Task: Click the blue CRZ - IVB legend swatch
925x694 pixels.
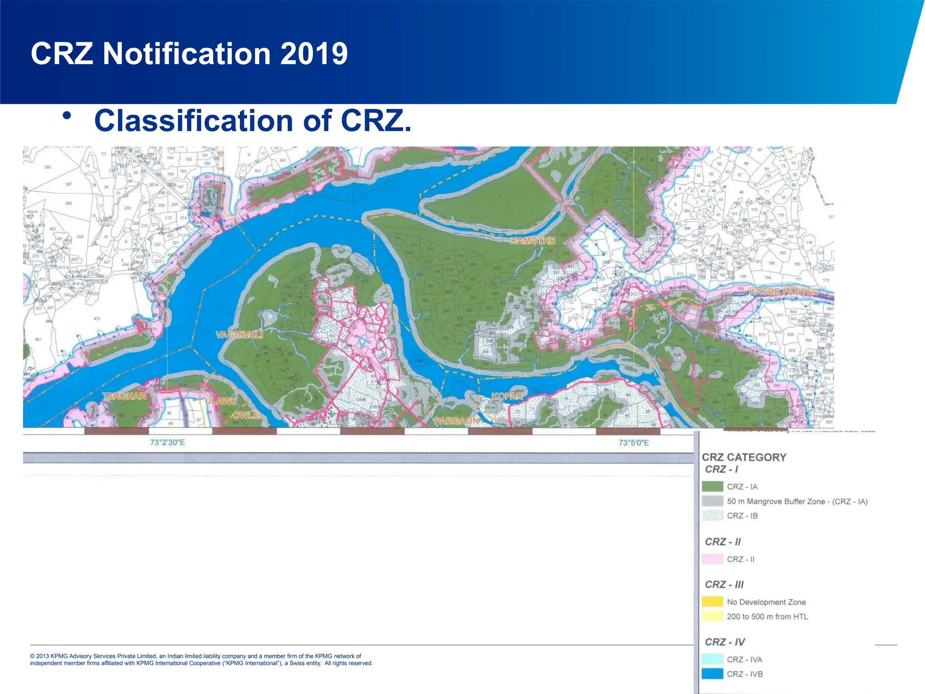Action: 712,674
